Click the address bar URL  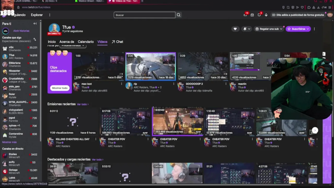click(x=36, y=7)
